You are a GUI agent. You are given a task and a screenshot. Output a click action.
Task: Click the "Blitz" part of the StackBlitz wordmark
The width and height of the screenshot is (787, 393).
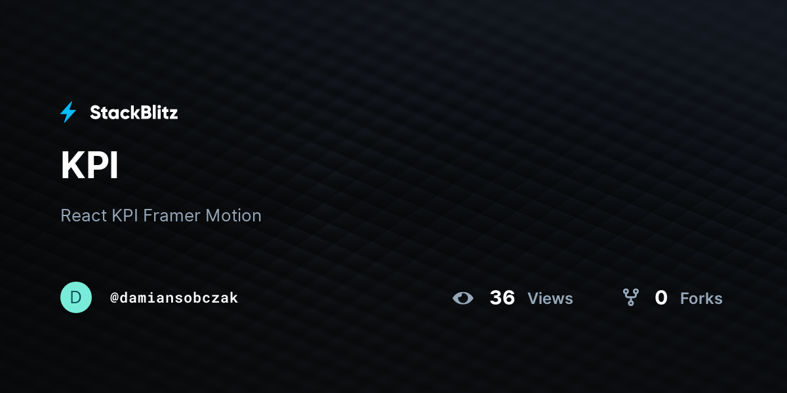(156, 113)
